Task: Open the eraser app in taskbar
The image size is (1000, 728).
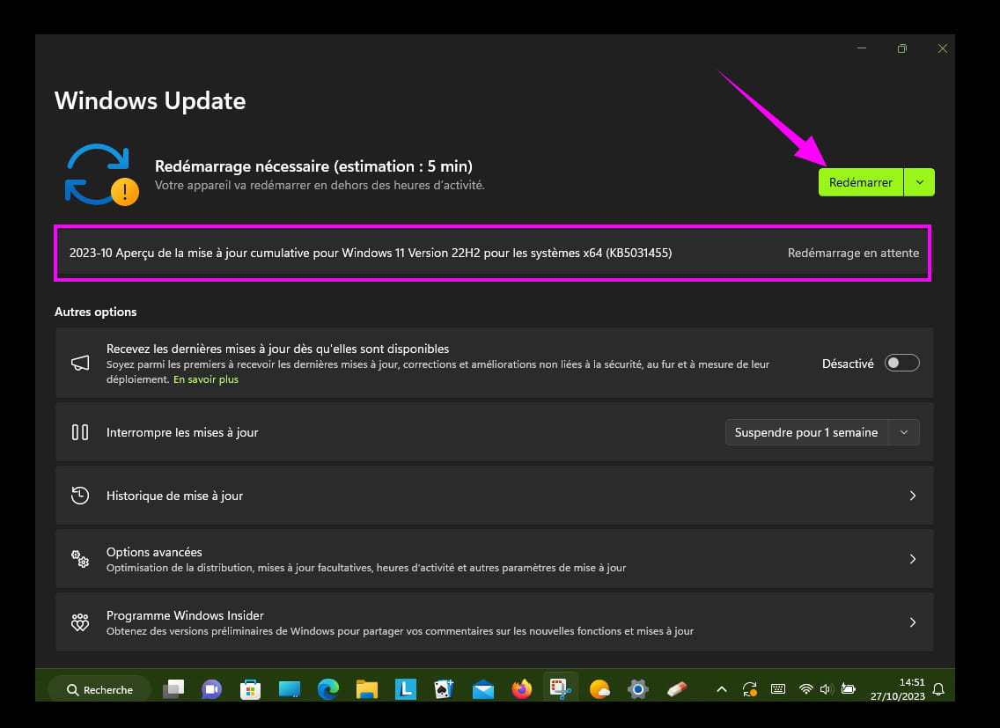Action: [x=677, y=689]
